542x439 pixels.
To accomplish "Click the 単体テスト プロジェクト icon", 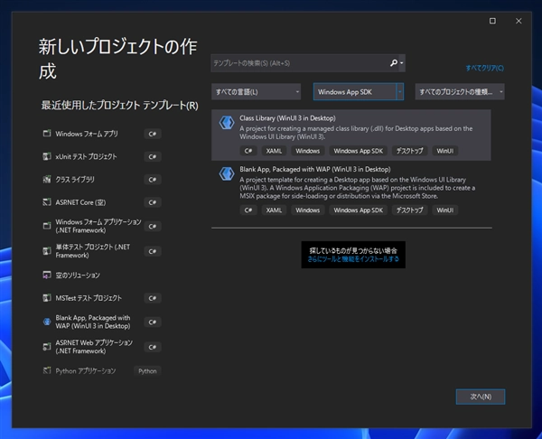I will coord(47,250).
